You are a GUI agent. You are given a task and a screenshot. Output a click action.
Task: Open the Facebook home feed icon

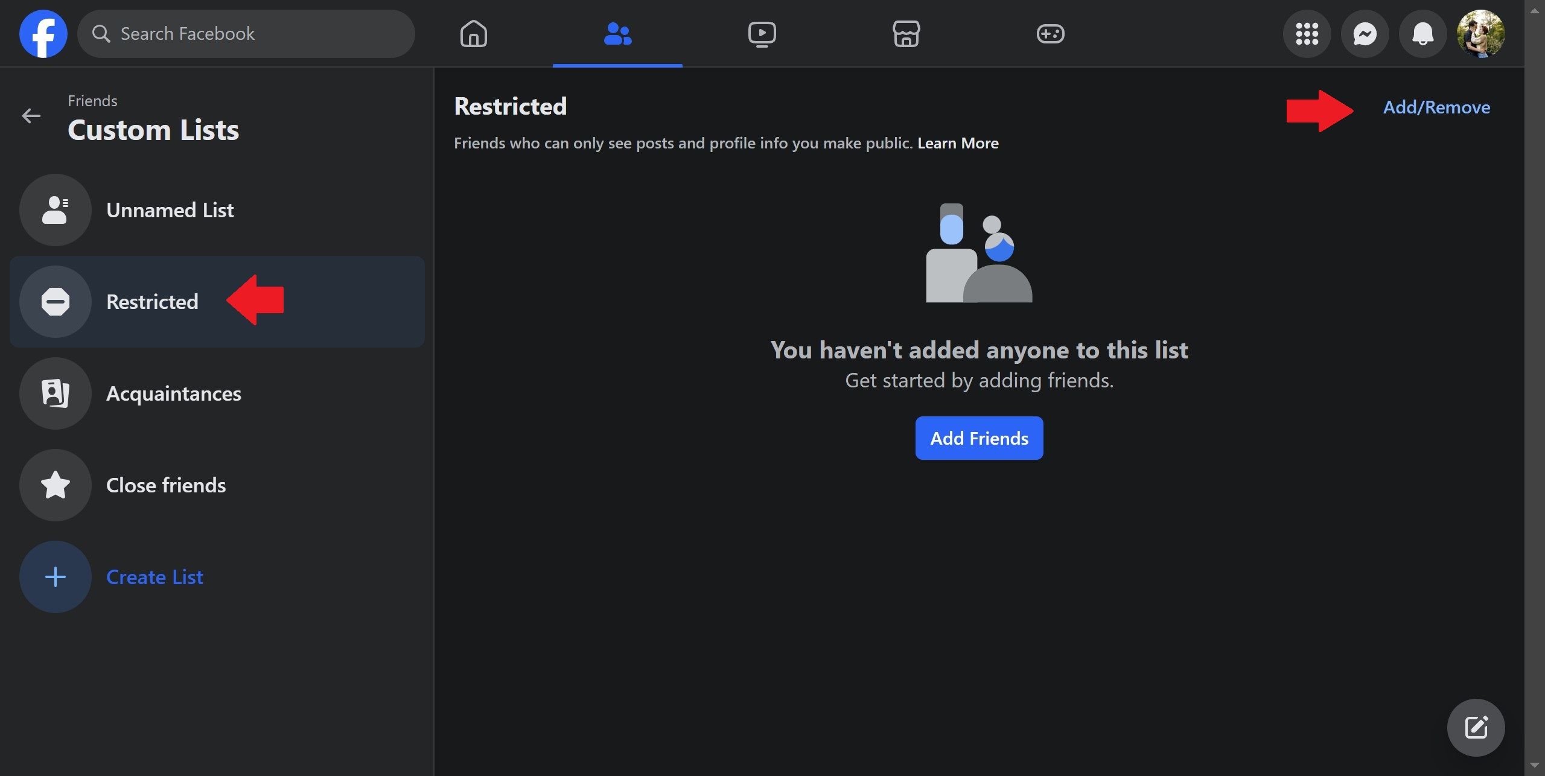point(474,33)
